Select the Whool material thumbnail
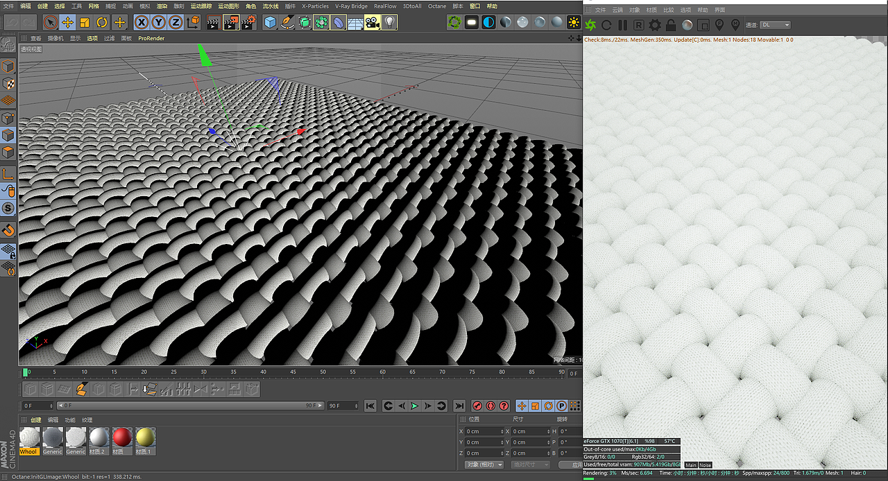The width and height of the screenshot is (888, 481). (30, 441)
